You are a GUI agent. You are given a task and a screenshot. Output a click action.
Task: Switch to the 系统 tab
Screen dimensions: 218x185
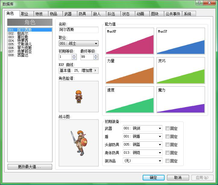click(189, 14)
